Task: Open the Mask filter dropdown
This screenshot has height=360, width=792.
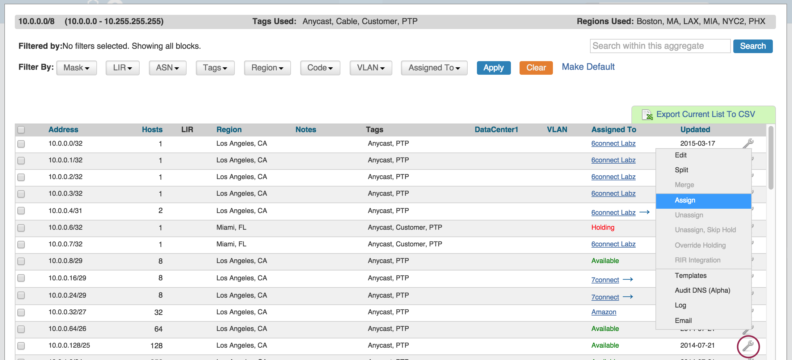Action: [x=76, y=68]
